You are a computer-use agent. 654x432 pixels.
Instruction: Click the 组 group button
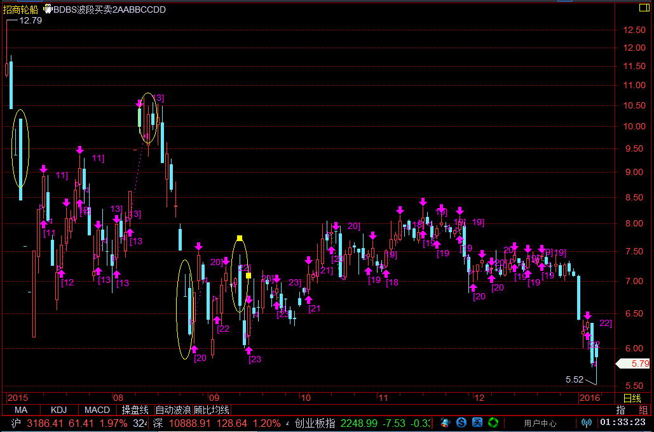[x=643, y=410]
